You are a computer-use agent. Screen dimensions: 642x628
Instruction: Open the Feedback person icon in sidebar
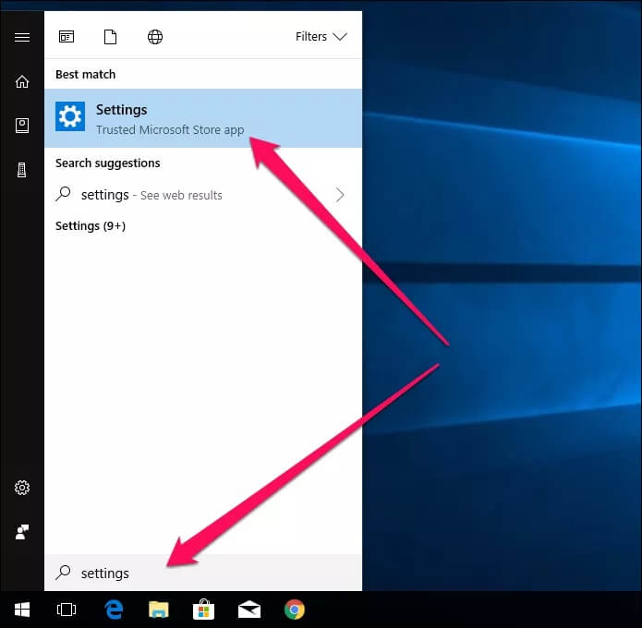[x=22, y=532]
